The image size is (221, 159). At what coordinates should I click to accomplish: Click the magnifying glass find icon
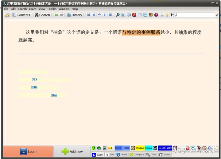click(118, 15)
